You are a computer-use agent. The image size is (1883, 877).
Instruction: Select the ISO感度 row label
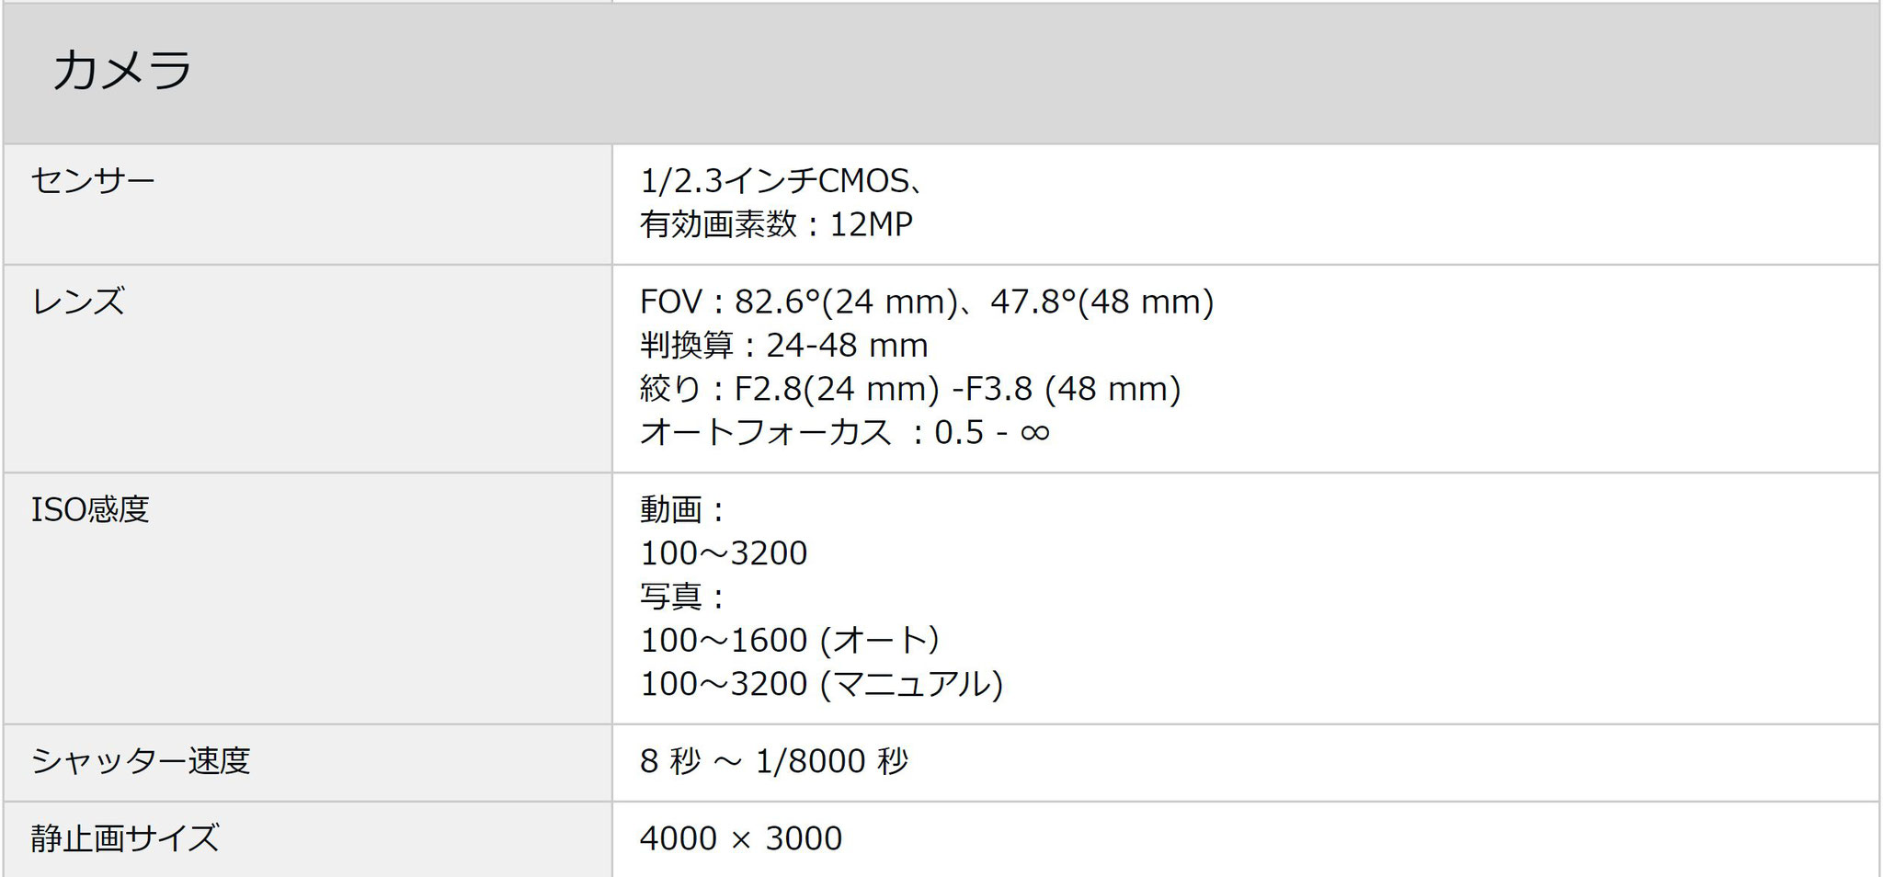click(x=90, y=509)
